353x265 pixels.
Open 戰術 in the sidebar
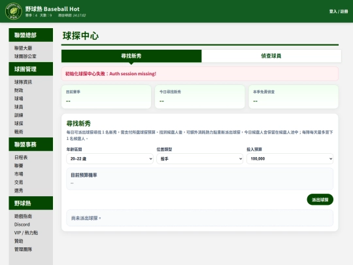pyautogui.click(x=19, y=132)
